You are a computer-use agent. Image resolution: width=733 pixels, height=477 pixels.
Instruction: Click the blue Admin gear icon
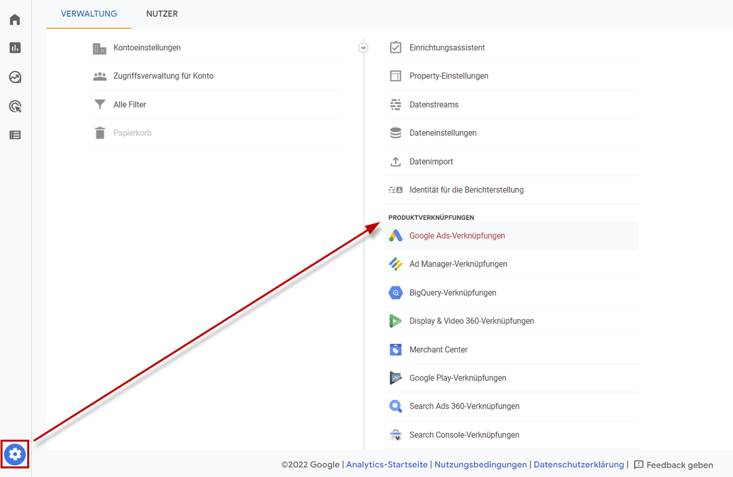15,454
